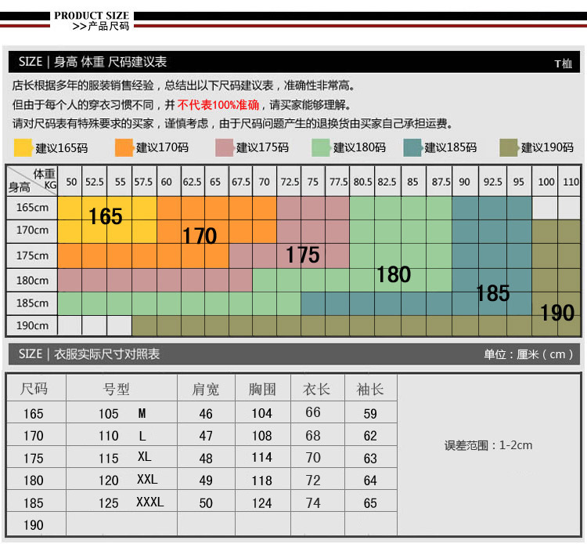This screenshot has height=544, width=587.
Task: Click the 50 kg weight column header
Action: (71, 182)
